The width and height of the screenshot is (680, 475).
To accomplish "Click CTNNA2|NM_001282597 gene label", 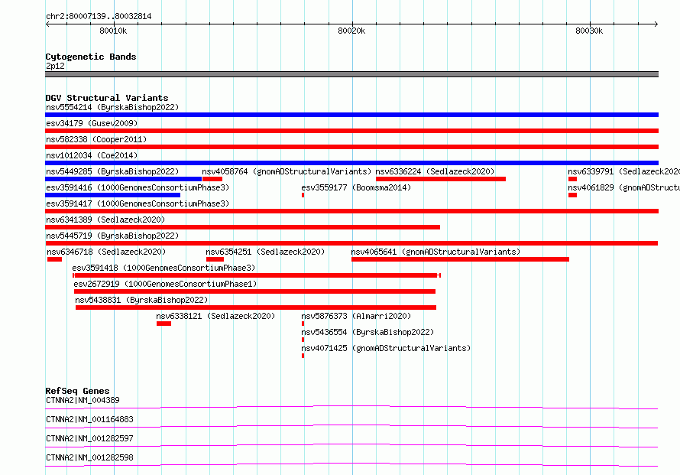I will coord(89,438).
